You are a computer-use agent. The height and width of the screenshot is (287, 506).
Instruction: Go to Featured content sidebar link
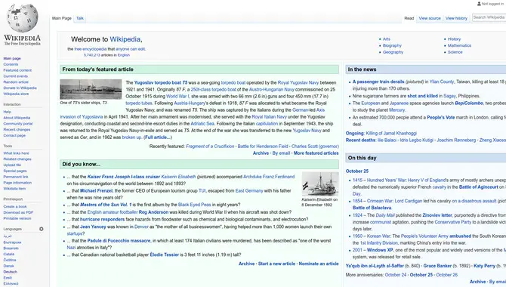coord(17,70)
